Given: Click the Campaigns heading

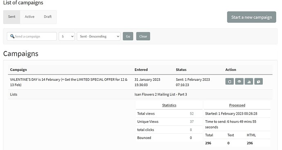Looking at the screenshot, I should coord(21,54).
